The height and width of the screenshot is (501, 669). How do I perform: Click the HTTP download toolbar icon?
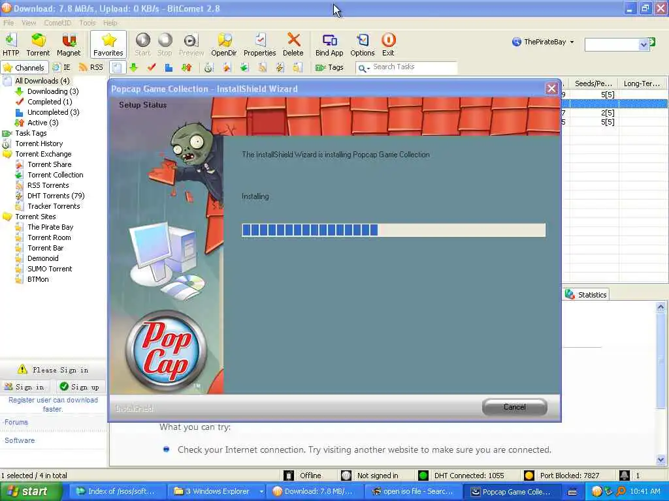coord(10,44)
